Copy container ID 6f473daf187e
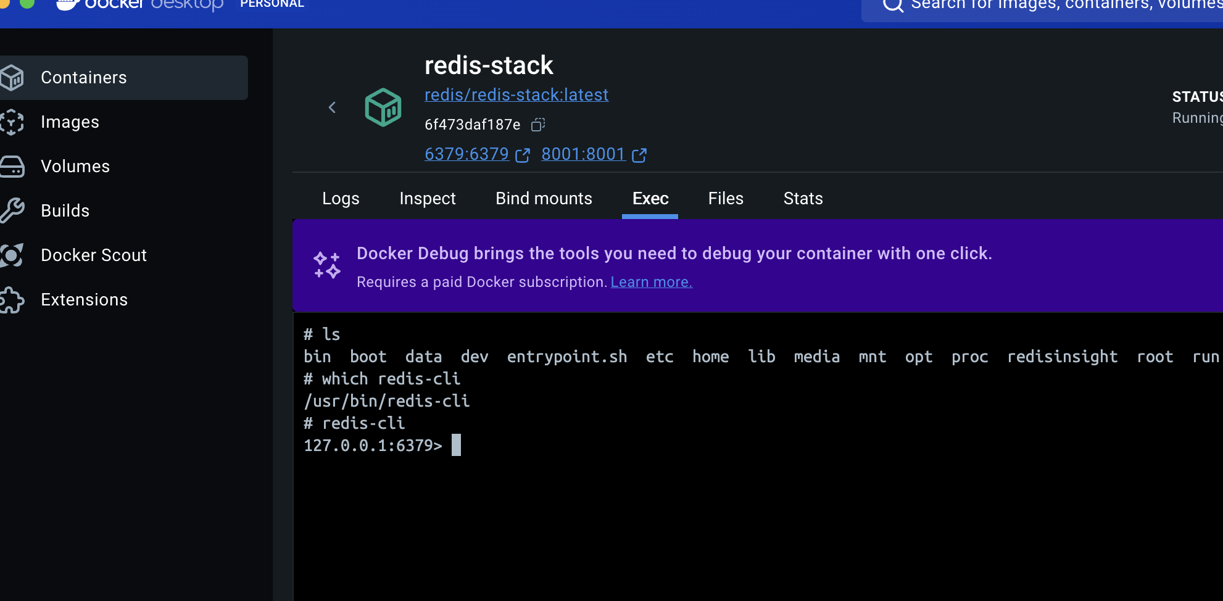This screenshot has height=601, width=1223. pos(538,125)
